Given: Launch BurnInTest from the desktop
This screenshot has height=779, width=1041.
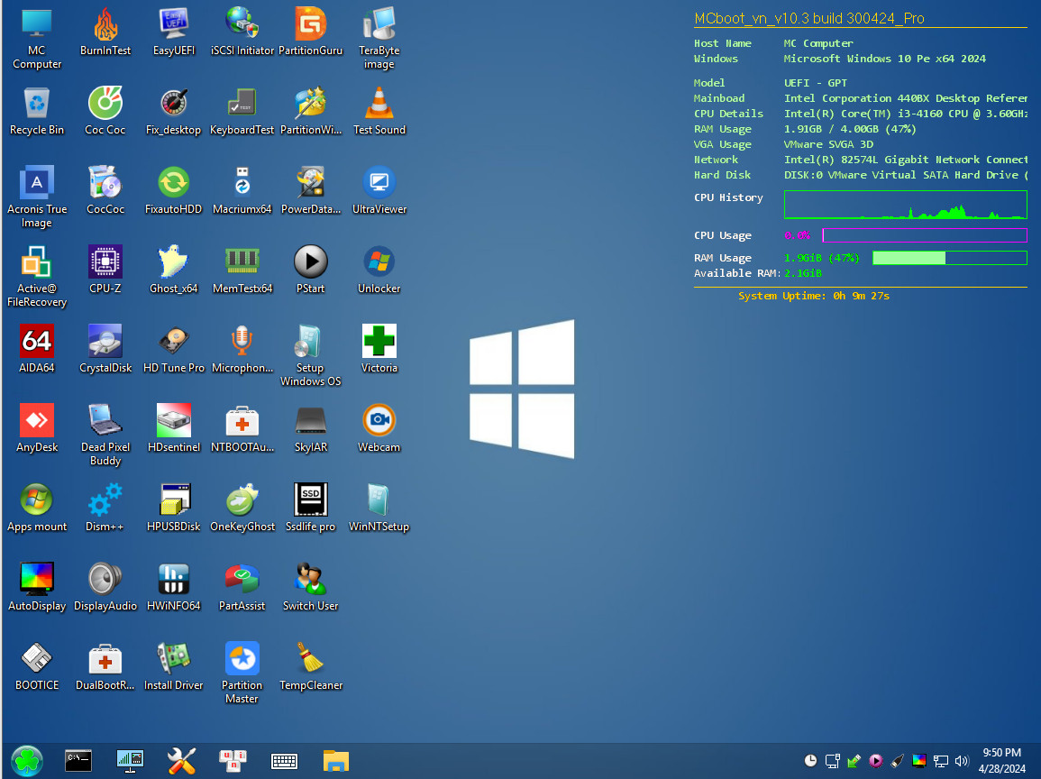Looking at the screenshot, I should pos(105,32).
